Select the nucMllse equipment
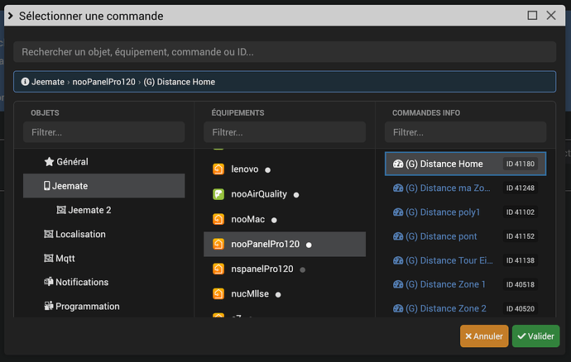The height and width of the screenshot is (362, 571). point(285,293)
